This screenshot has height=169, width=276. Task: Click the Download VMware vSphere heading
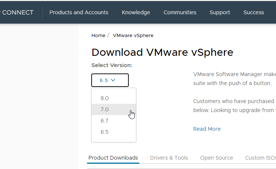[162, 52]
